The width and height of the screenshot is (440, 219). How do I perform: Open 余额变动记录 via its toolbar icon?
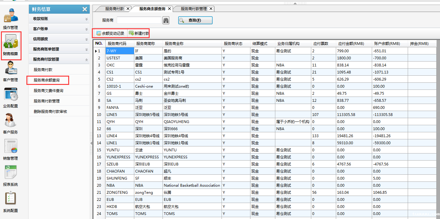coord(110,32)
